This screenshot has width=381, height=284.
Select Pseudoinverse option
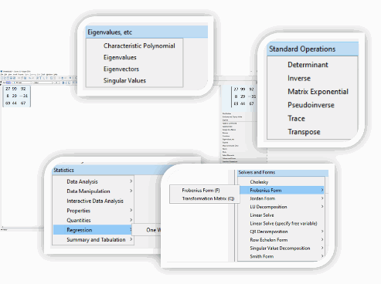tap(311, 105)
